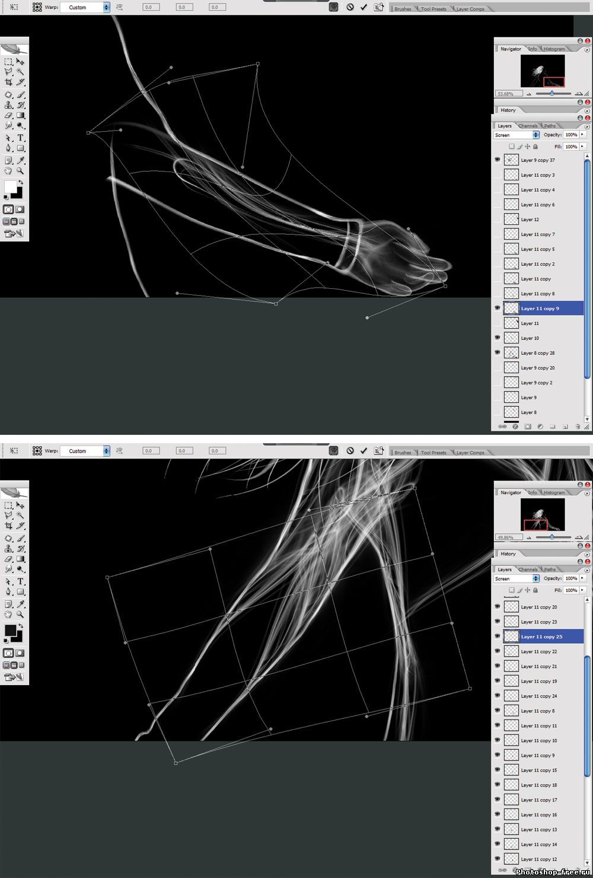
Task: Cancel the transform in lower options bar
Action: click(350, 451)
